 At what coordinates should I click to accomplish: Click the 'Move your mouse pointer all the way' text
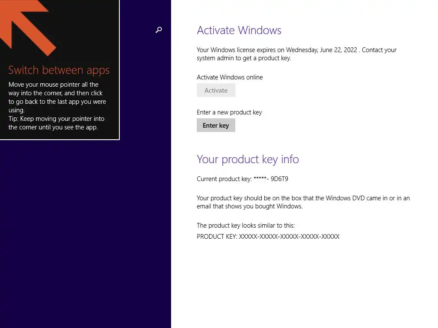[x=57, y=97]
